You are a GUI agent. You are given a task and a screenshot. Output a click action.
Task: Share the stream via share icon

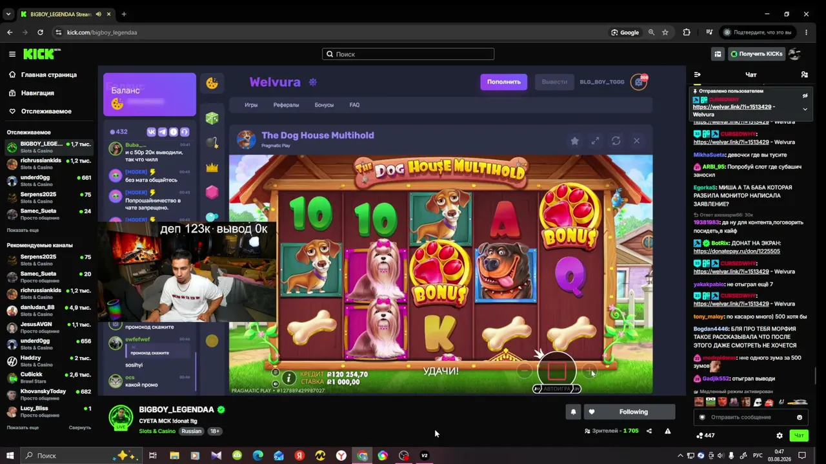(649, 431)
